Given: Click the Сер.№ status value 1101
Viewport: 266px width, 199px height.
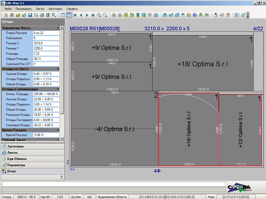Looking at the screenshot, I should coord(60,197).
